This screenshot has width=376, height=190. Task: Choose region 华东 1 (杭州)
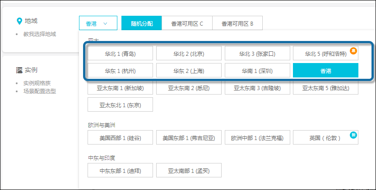121,71
